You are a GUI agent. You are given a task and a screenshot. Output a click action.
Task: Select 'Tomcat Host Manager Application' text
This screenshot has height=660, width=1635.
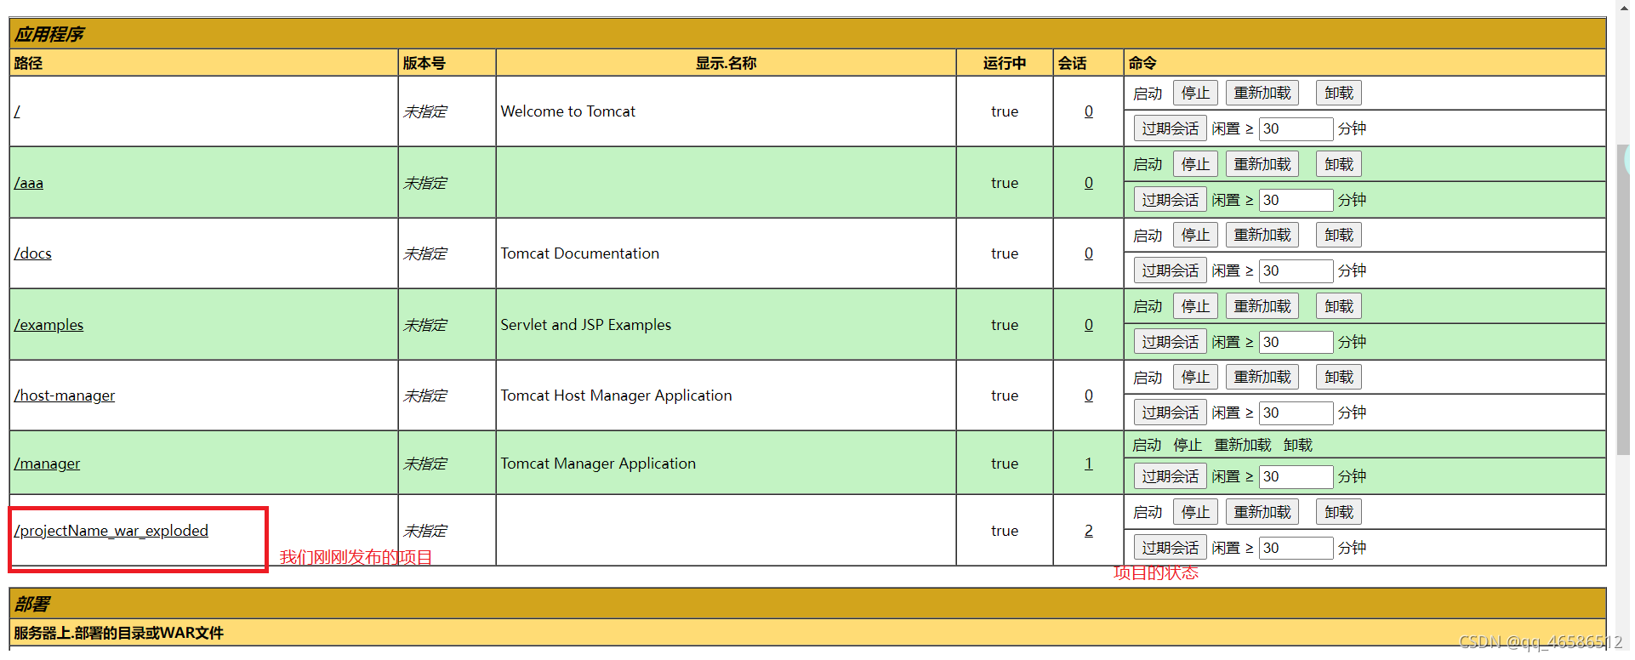click(616, 395)
